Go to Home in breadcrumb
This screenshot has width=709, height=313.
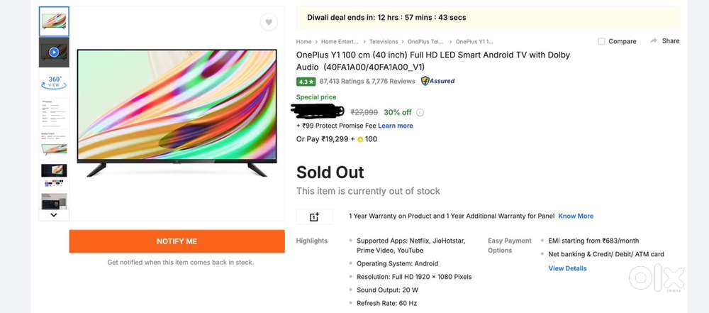303,42
